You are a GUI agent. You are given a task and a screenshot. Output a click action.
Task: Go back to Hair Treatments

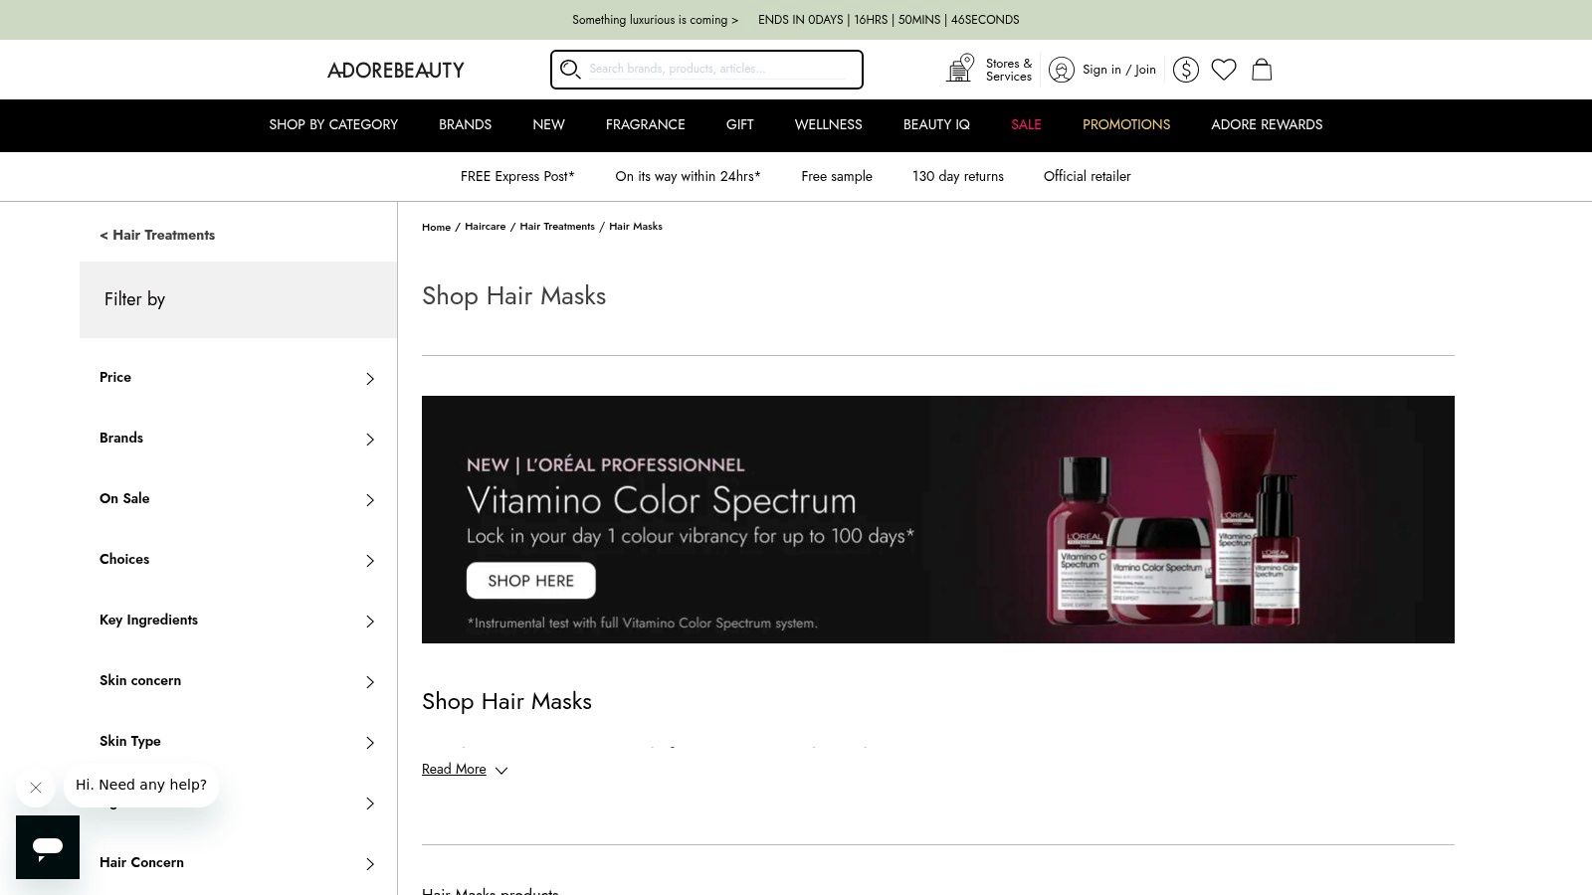point(157,236)
